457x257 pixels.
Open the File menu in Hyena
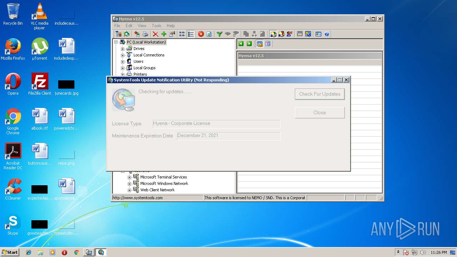[x=117, y=26]
